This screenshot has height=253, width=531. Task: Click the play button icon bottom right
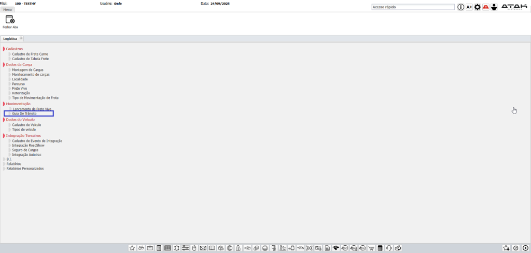[525, 248]
